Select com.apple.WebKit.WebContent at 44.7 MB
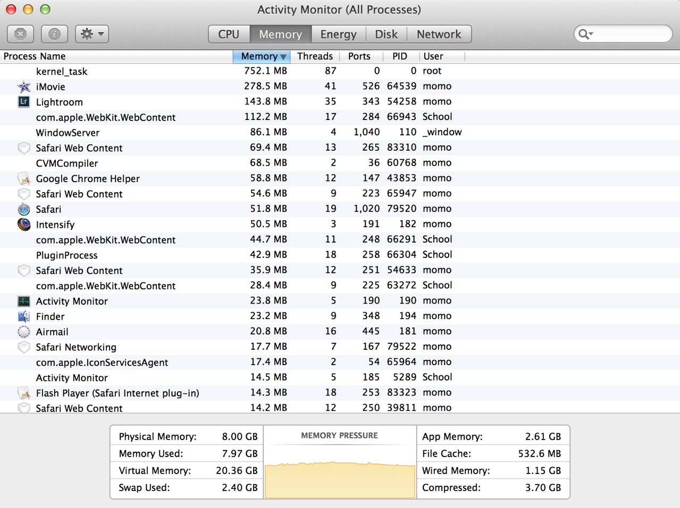 tap(340, 240)
